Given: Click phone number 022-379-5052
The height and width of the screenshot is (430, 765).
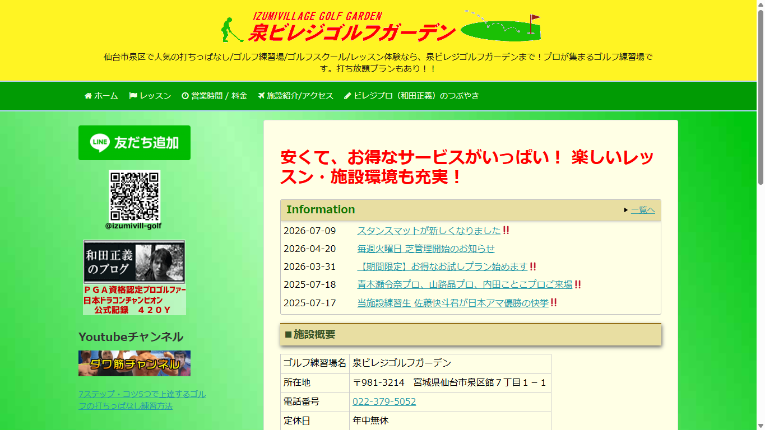Looking at the screenshot, I should tap(384, 401).
